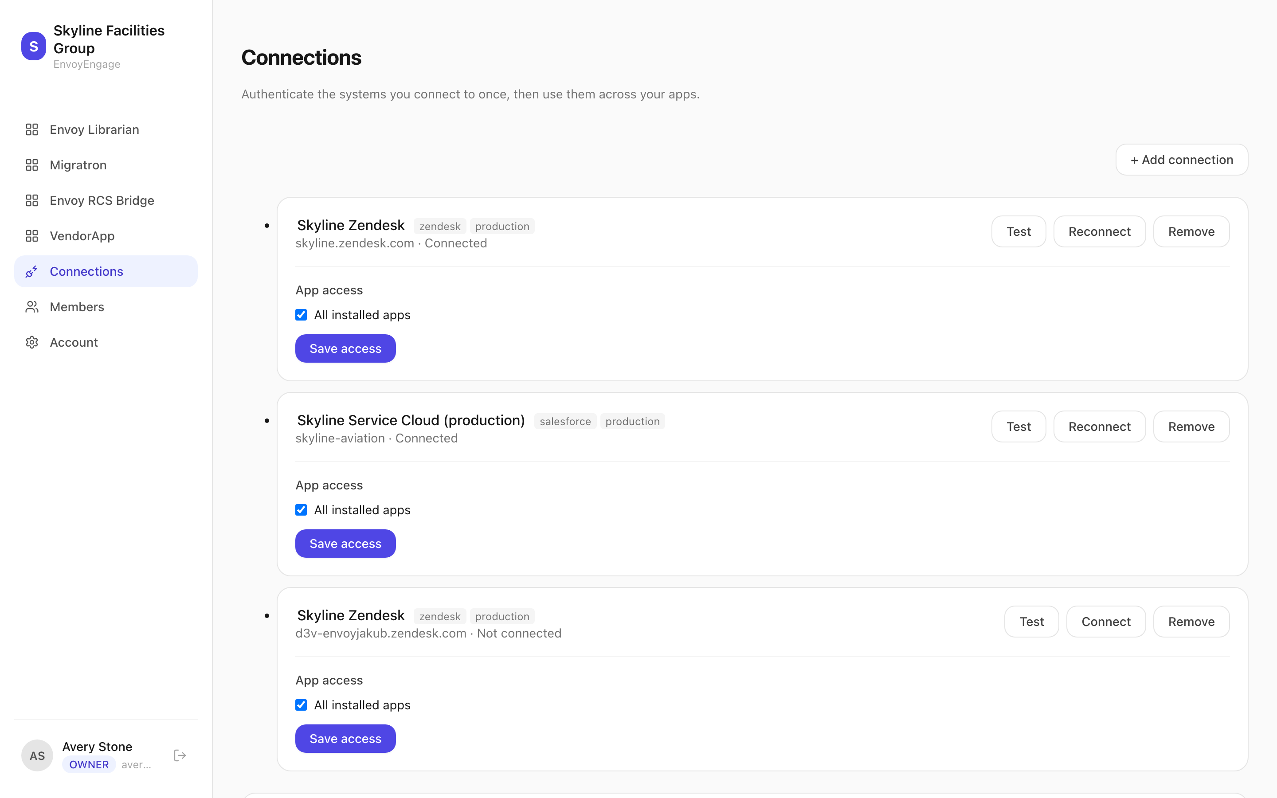Viewport: 1277px width, 798px height.
Task: Remove the Skyline Service Cloud connection
Action: click(1191, 426)
